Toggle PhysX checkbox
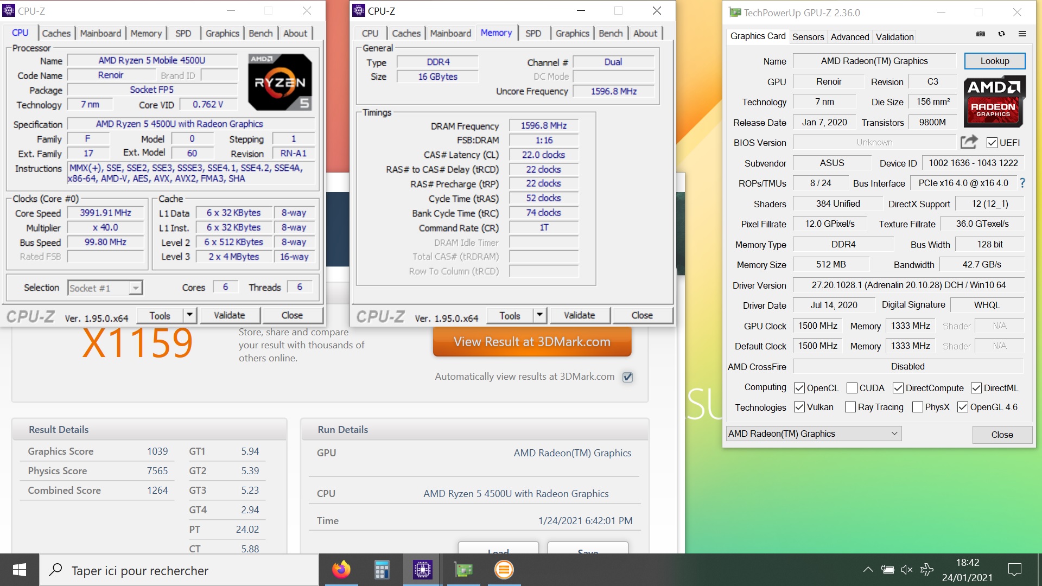1042x586 pixels. [x=918, y=407]
